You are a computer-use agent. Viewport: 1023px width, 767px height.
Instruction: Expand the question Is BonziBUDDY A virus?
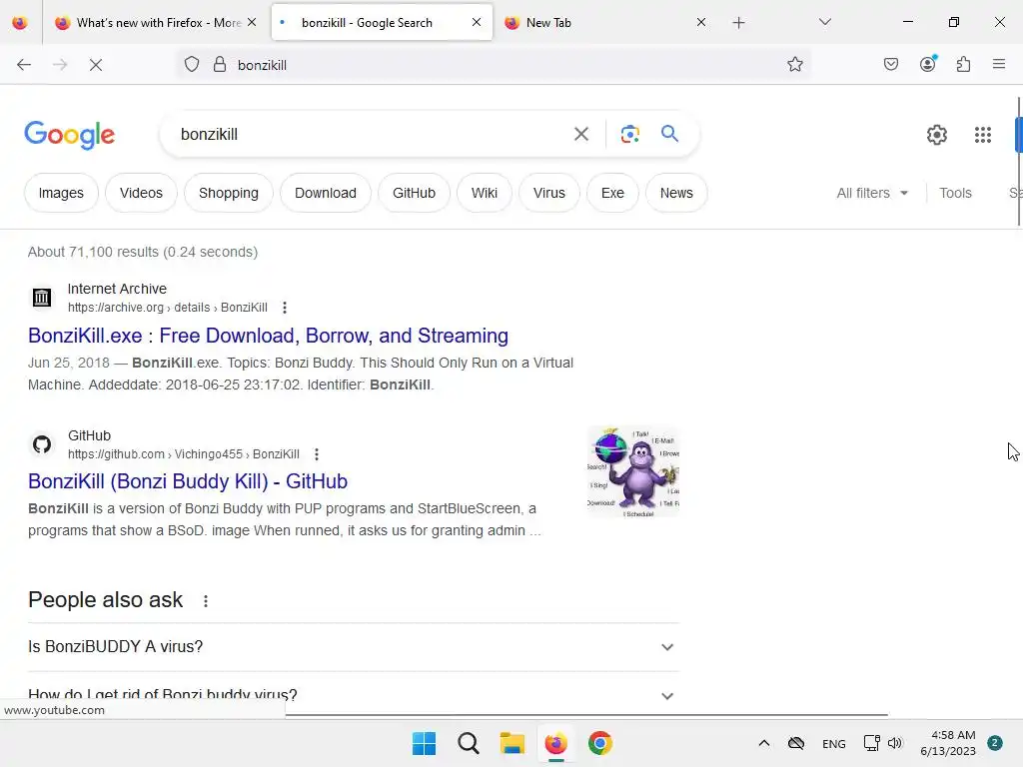click(x=354, y=647)
